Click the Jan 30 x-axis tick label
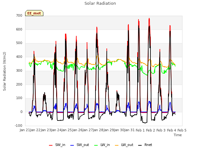Image resolution: width=201 pixels, height=151 pixels. click(119, 130)
